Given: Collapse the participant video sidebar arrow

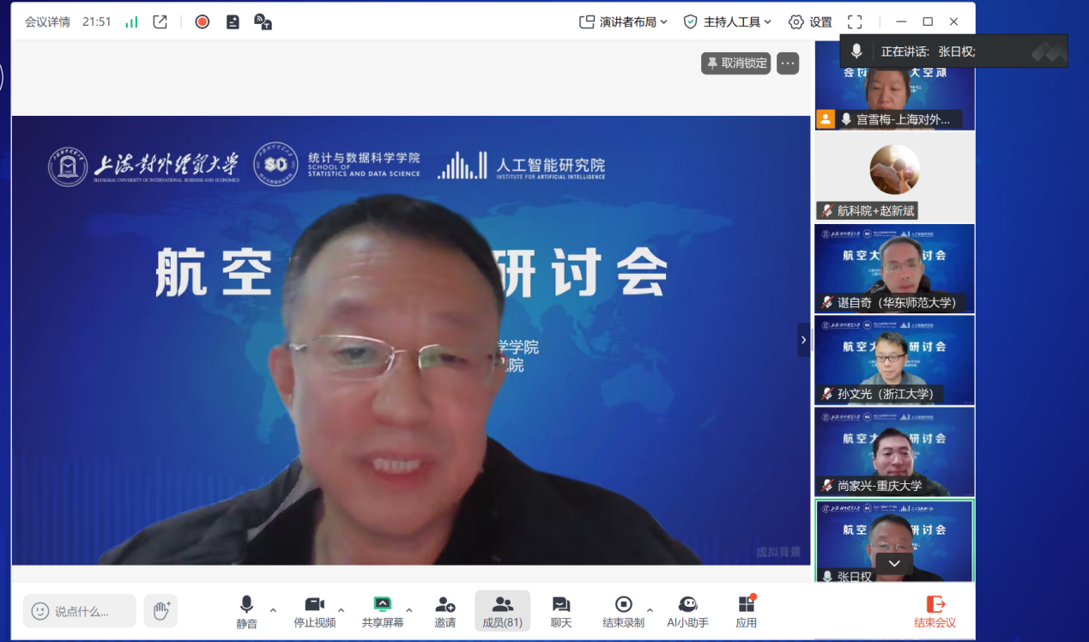Looking at the screenshot, I should [x=803, y=340].
